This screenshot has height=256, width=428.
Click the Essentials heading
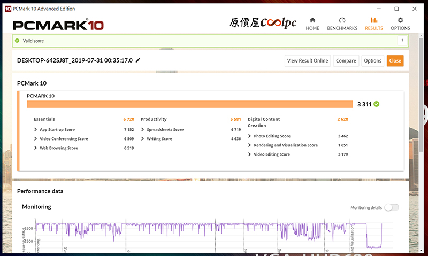[x=44, y=119]
